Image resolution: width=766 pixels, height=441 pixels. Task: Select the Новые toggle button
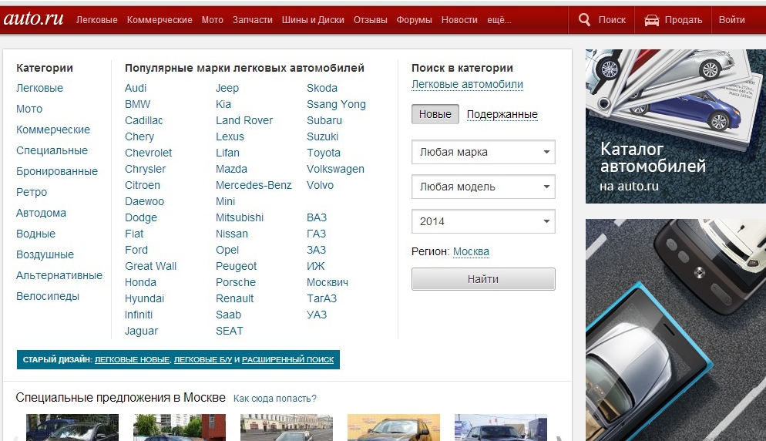[435, 114]
